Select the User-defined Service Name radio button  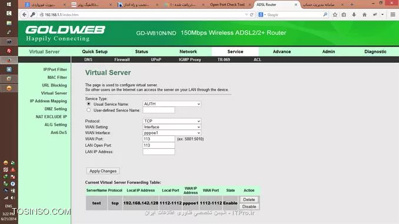click(88, 110)
